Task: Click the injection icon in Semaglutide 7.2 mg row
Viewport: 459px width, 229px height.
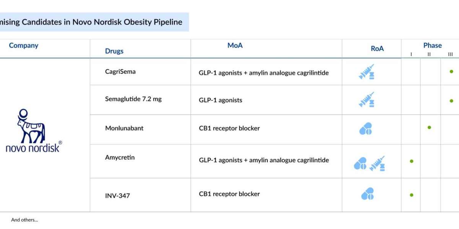Action: [367, 100]
